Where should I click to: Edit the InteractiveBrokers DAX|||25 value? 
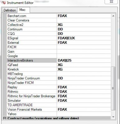(x=84, y=60)
